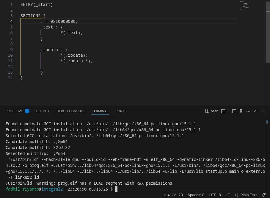270x198 pixels.
Task: Maximize the panel with the up chevron
Action: (x=256, y=111)
